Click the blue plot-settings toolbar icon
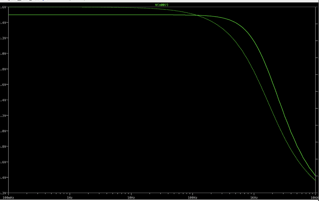Screen dimensions: 319x201 point(43,1)
